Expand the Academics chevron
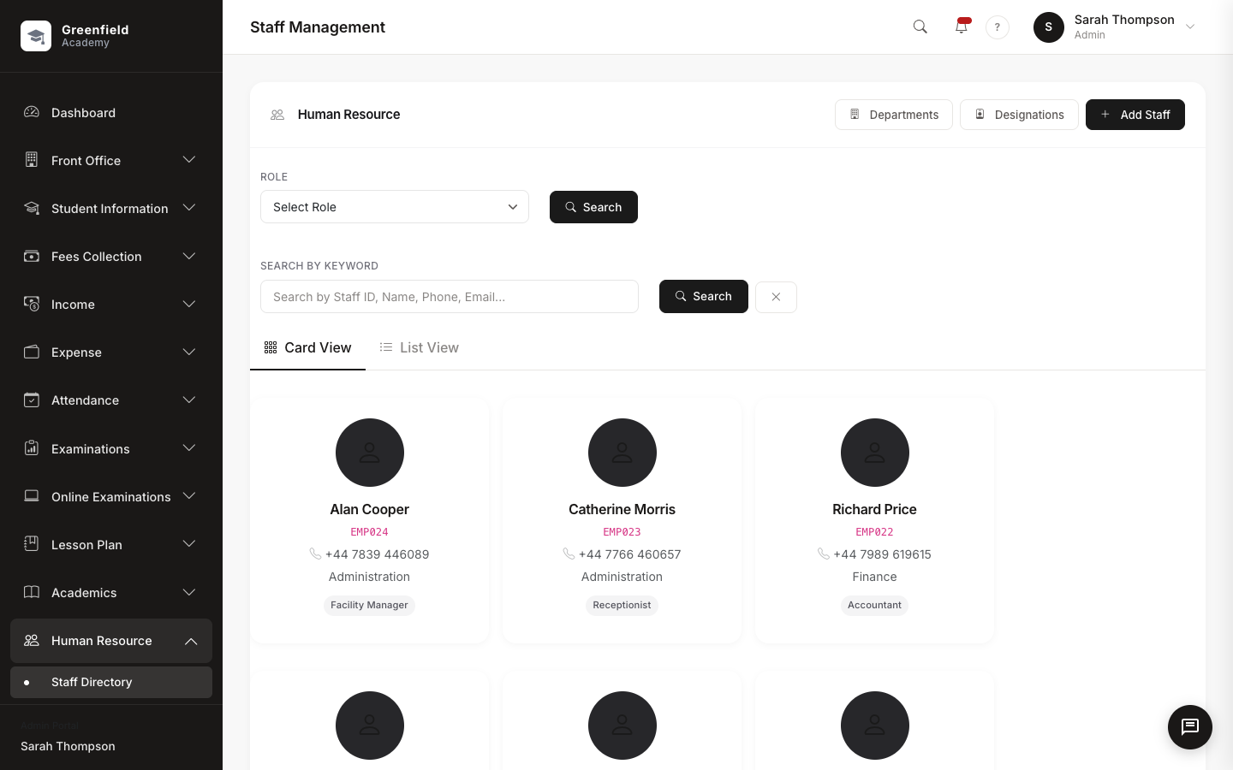The height and width of the screenshot is (770, 1233). 189,592
